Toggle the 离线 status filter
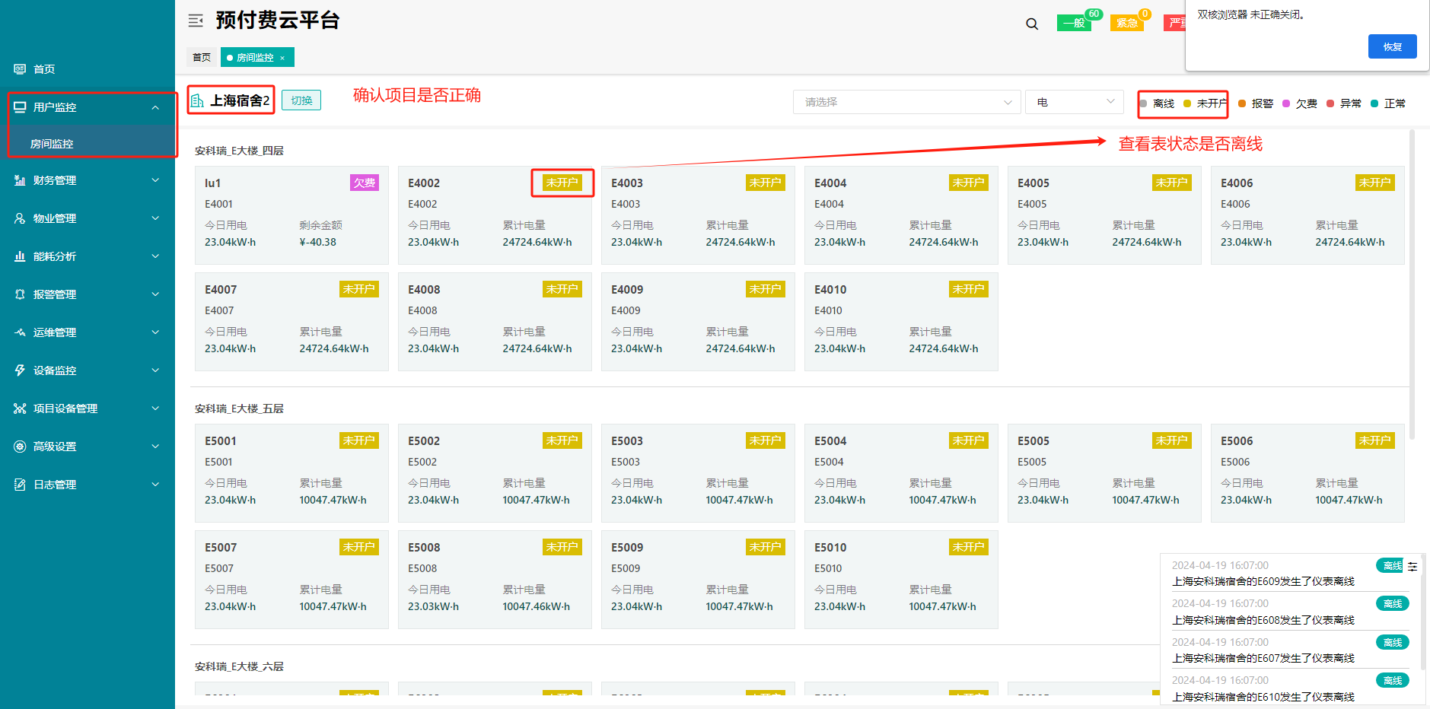This screenshot has height=709, width=1430. [1157, 103]
